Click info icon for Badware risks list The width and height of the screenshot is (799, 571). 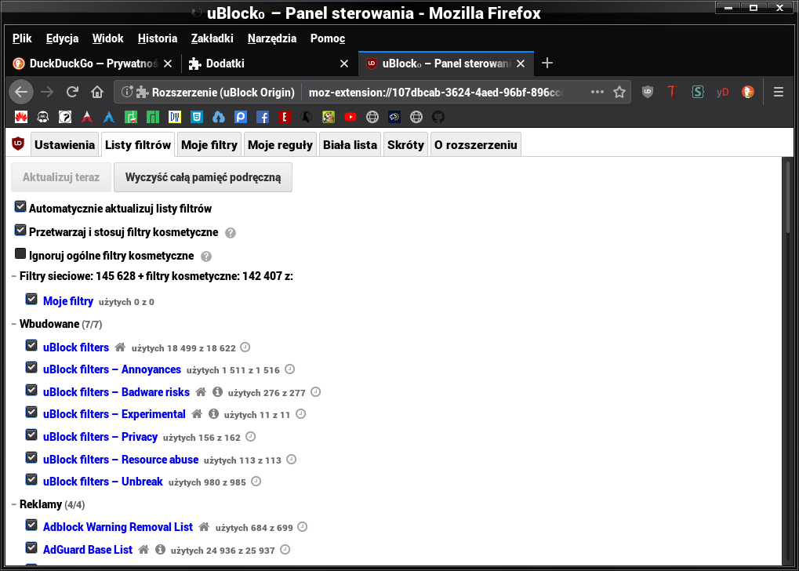point(217,392)
